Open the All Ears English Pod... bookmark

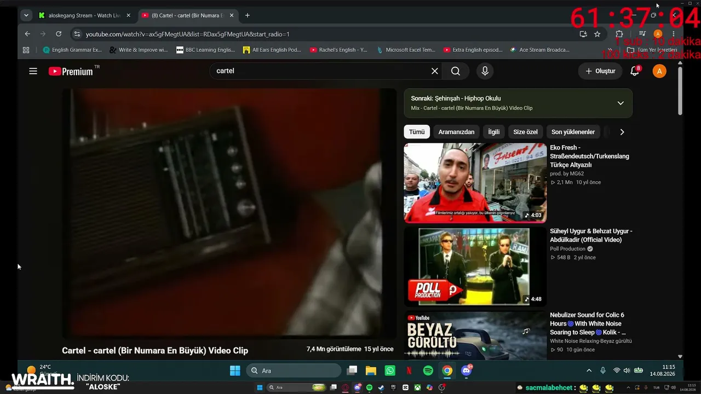(272, 50)
